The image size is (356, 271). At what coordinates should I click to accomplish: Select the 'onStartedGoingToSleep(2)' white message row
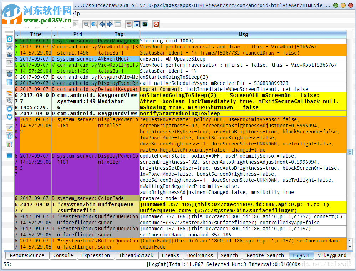[243, 77]
